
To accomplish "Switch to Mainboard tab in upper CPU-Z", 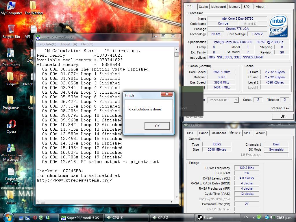I will click(219, 7).
